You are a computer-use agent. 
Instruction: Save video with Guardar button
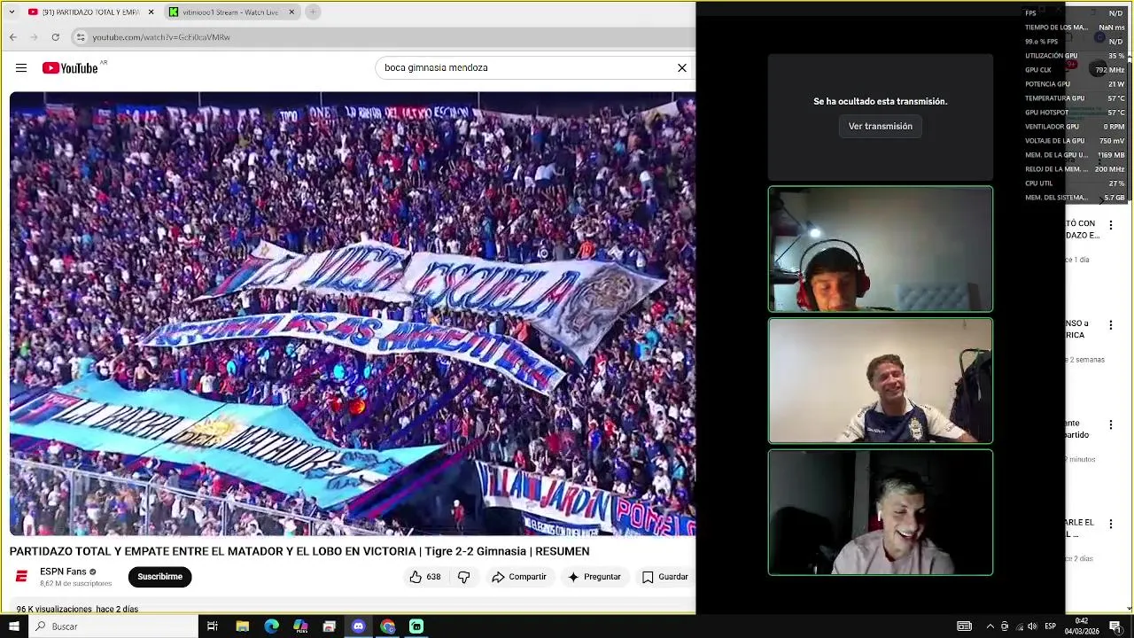pyautogui.click(x=665, y=577)
